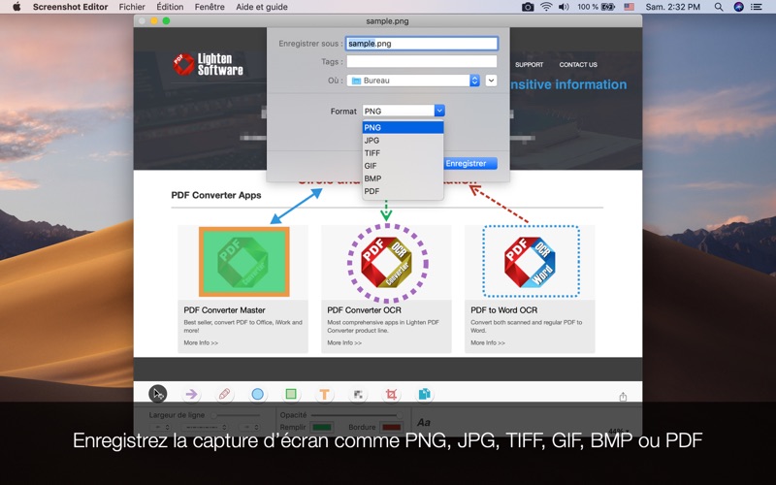Open the Fenêtre menu
776x485 pixels.
(x=210, y=7)
